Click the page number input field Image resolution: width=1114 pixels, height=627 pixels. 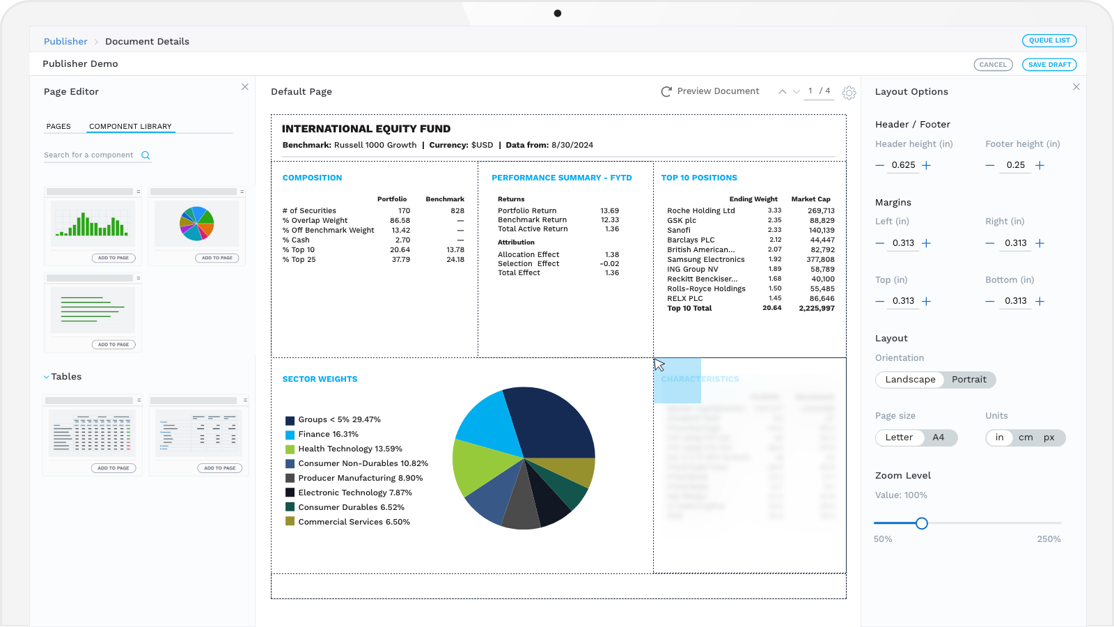[811, 91]
